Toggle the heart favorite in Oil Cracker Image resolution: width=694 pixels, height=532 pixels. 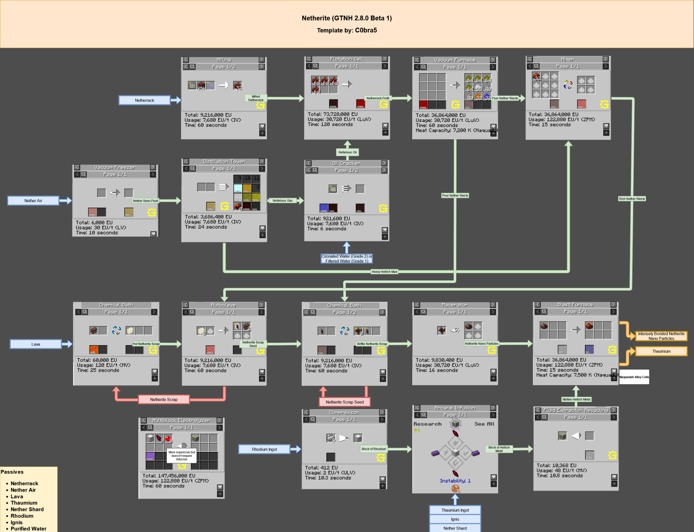(x=385, y=230)
